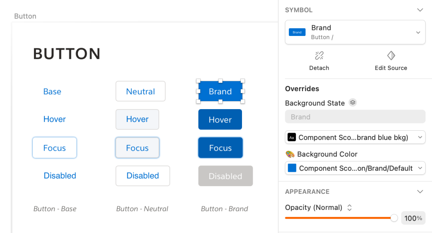
Task: Click the Base text button
Action: coord(52,92)
